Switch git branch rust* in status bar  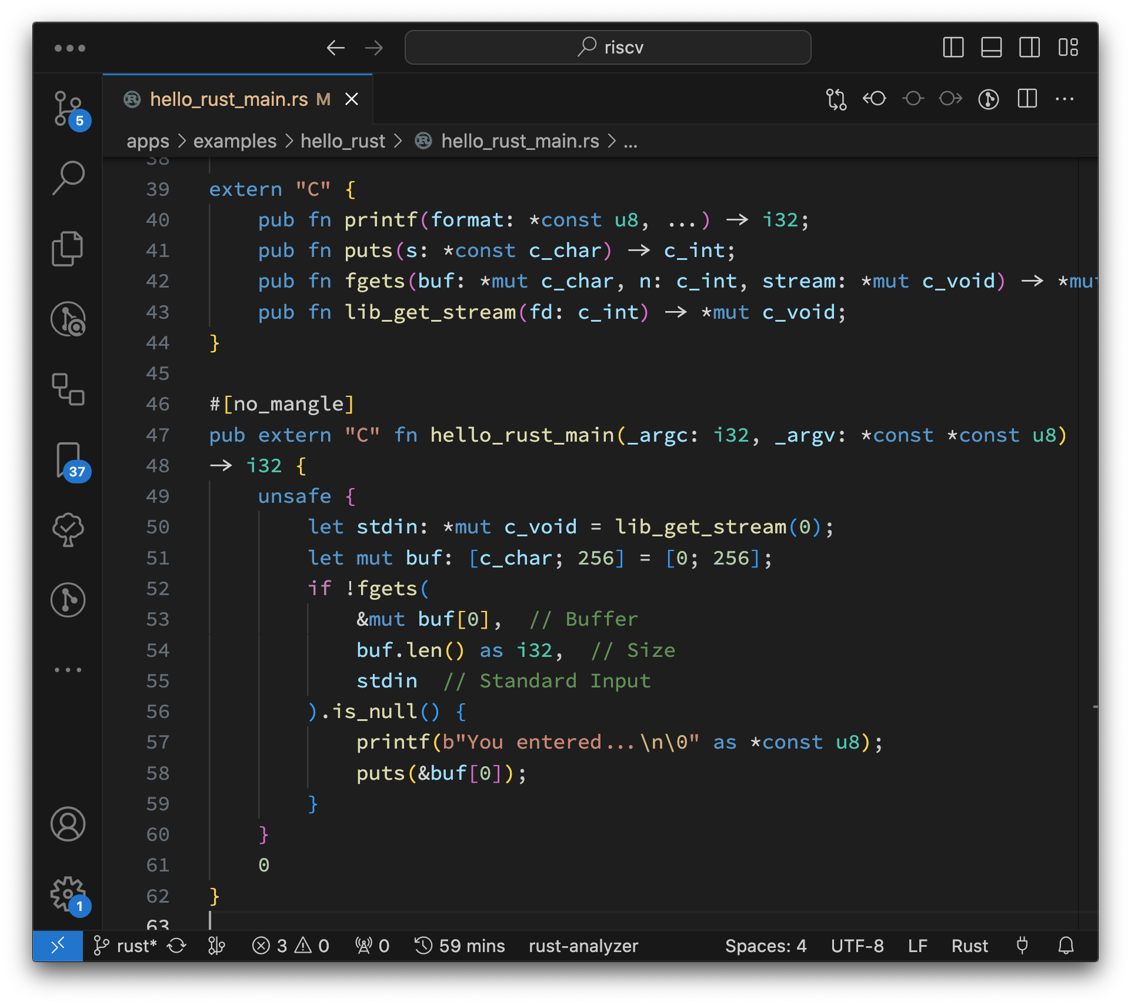pyautogui.click(x=125, y=946)
